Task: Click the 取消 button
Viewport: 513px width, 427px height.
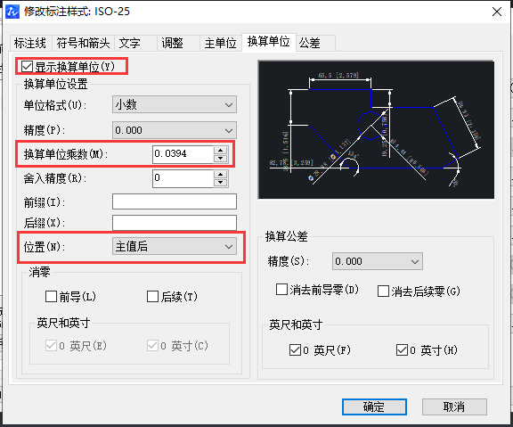Action: pos(454,406)
